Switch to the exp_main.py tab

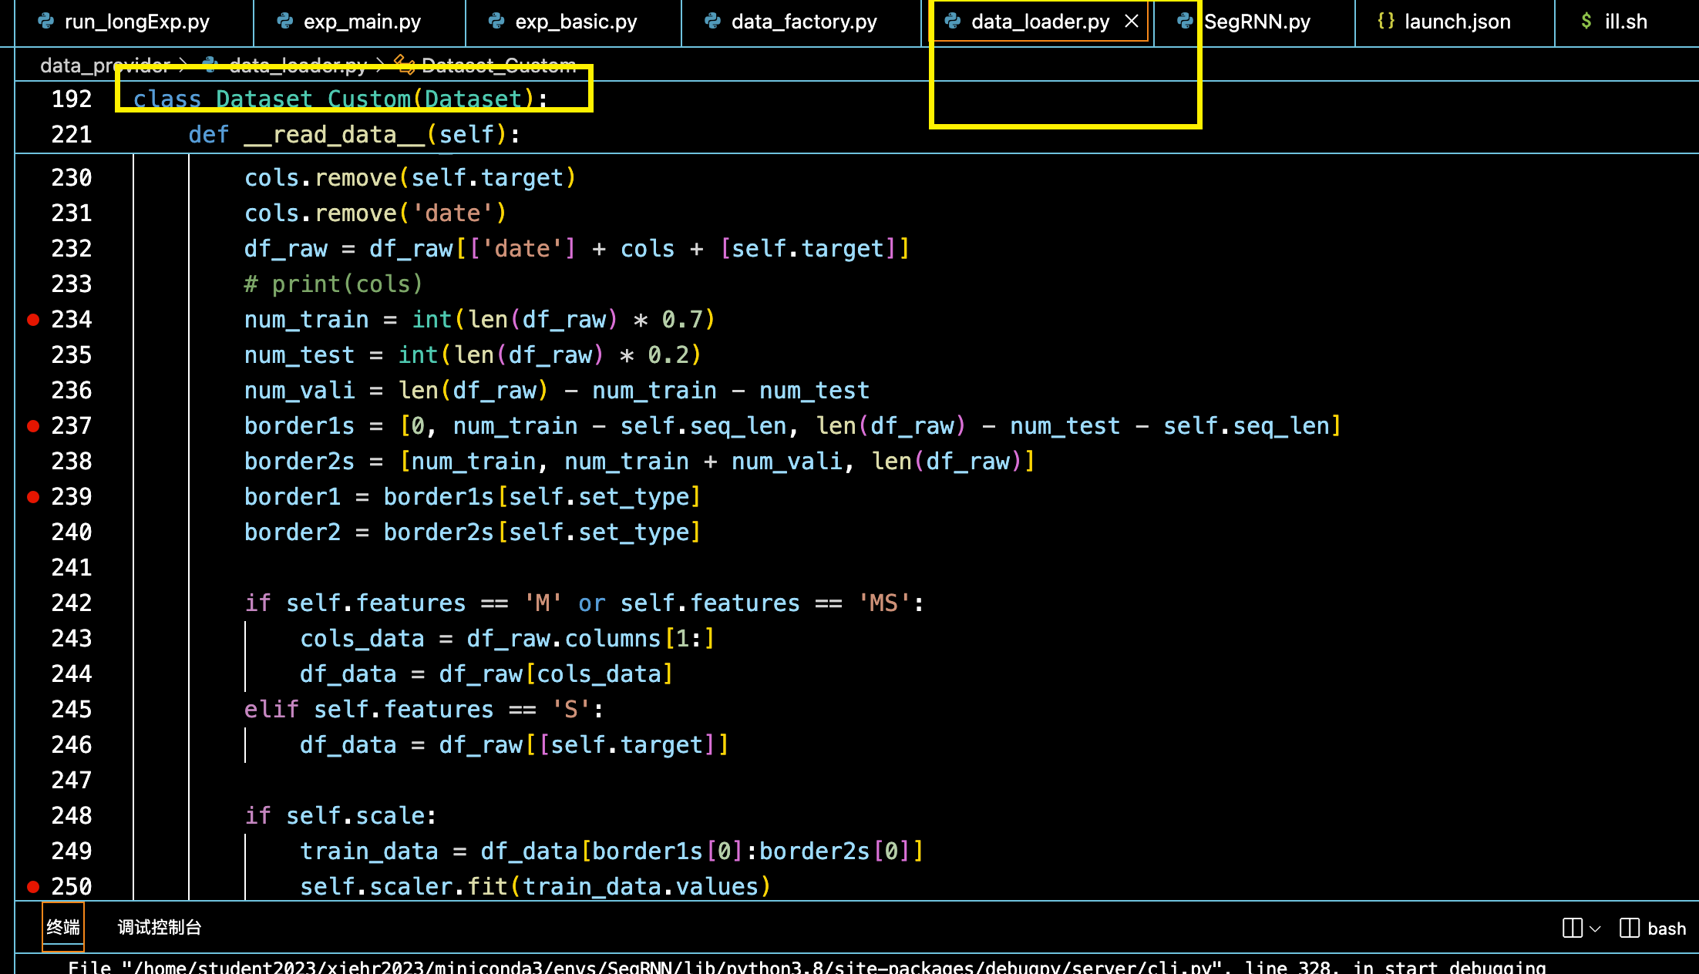pyautogui.click(x=361, y=22)
